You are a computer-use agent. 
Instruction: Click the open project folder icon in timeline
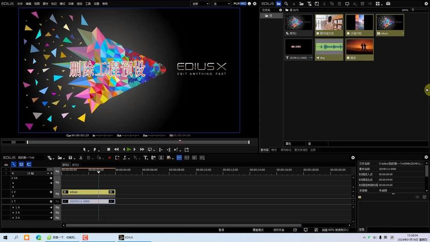(60, 158)
